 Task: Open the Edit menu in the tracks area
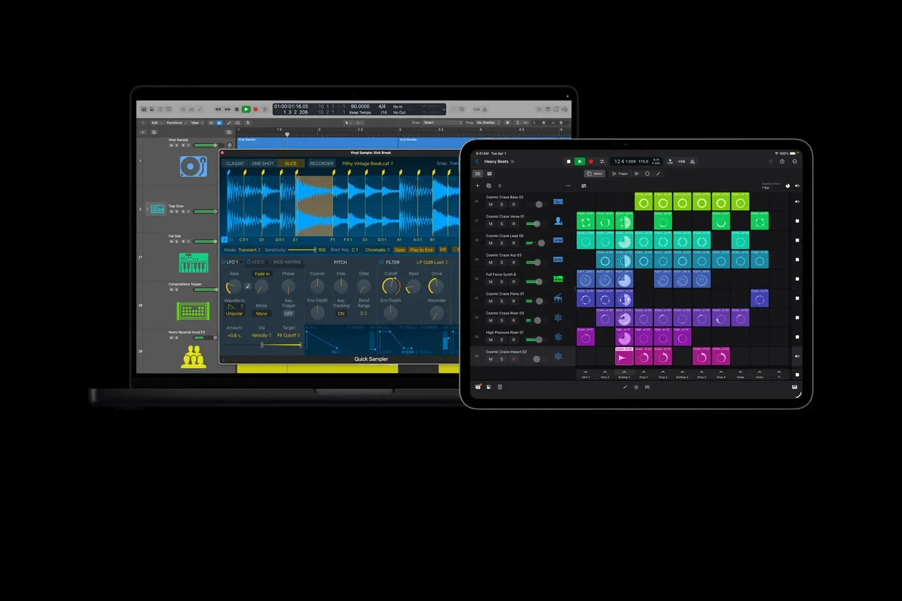pyautogui.click(x=156, y=123)
